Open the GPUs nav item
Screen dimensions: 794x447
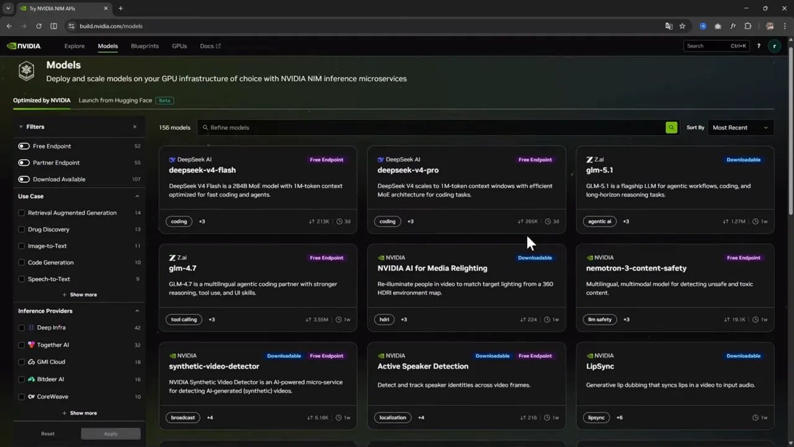tap(179, 46)
